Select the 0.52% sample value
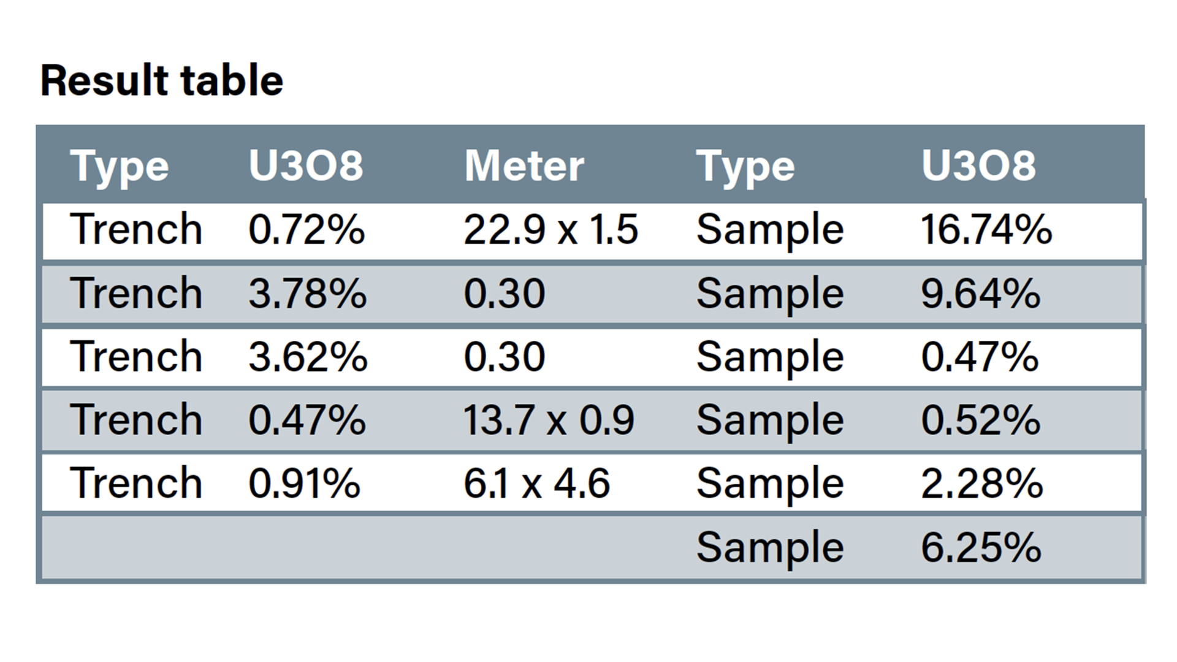 click(x=980, y=420)
